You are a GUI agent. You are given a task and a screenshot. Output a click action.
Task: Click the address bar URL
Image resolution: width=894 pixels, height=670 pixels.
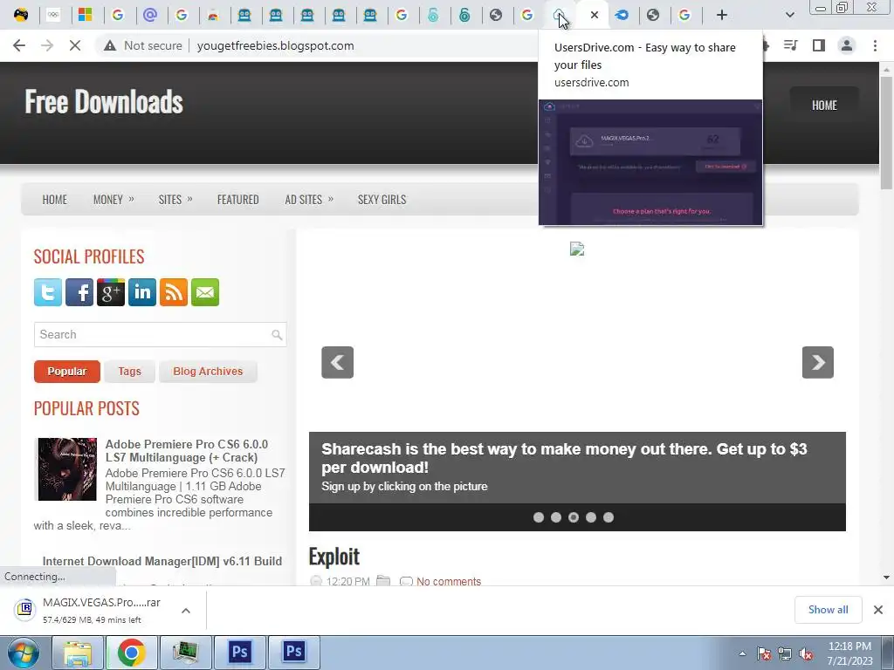click(x=275, y=45)
